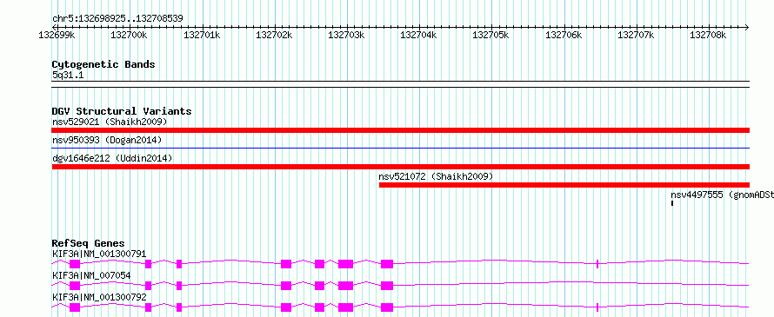Screen dimensions: 774x317
Task: Select leftmost exon of KIF3A NM_001300792
Action: 75,307
